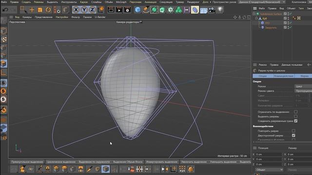Click Увеличить выделение button
The width and height of the screenshot is (312, 175).
[194, 162]
